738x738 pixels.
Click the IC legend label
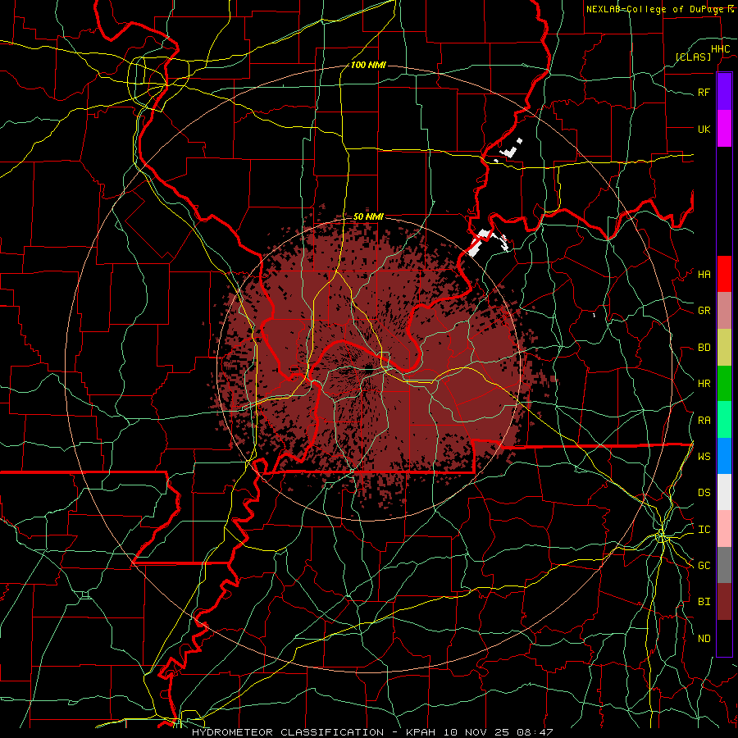704,530
